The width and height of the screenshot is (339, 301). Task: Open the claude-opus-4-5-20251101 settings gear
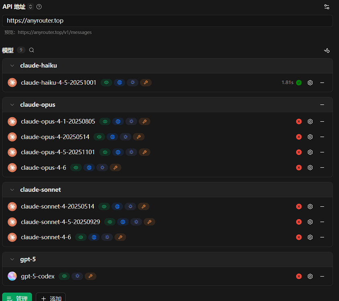310,153
